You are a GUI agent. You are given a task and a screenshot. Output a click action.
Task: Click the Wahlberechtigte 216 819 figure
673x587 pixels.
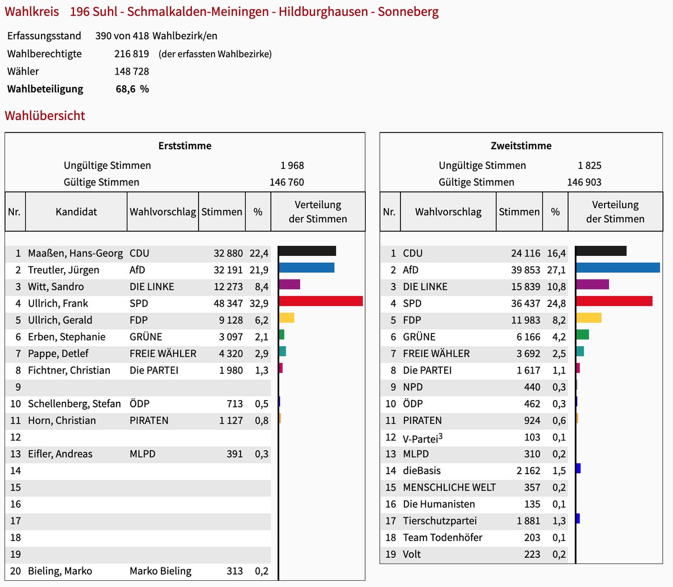(x=132, y=54)
